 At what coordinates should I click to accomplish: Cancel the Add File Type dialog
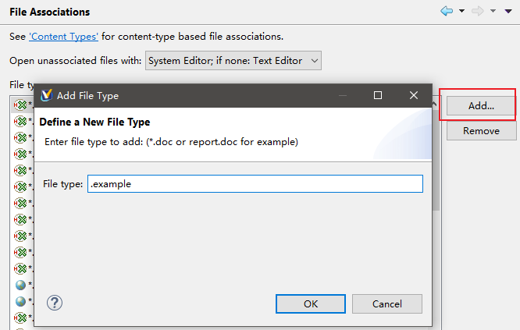coord(387,303)
